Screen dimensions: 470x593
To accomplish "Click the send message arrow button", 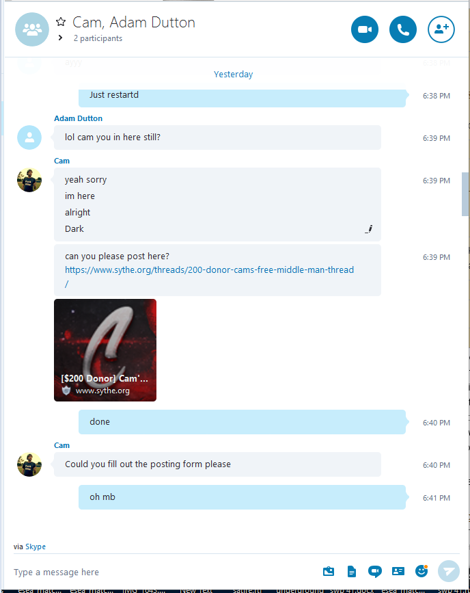I will [x=448, y=571].
